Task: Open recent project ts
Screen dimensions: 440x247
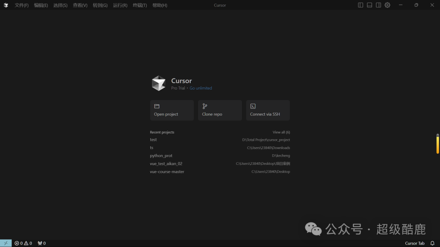Action: tap(152, 147)
